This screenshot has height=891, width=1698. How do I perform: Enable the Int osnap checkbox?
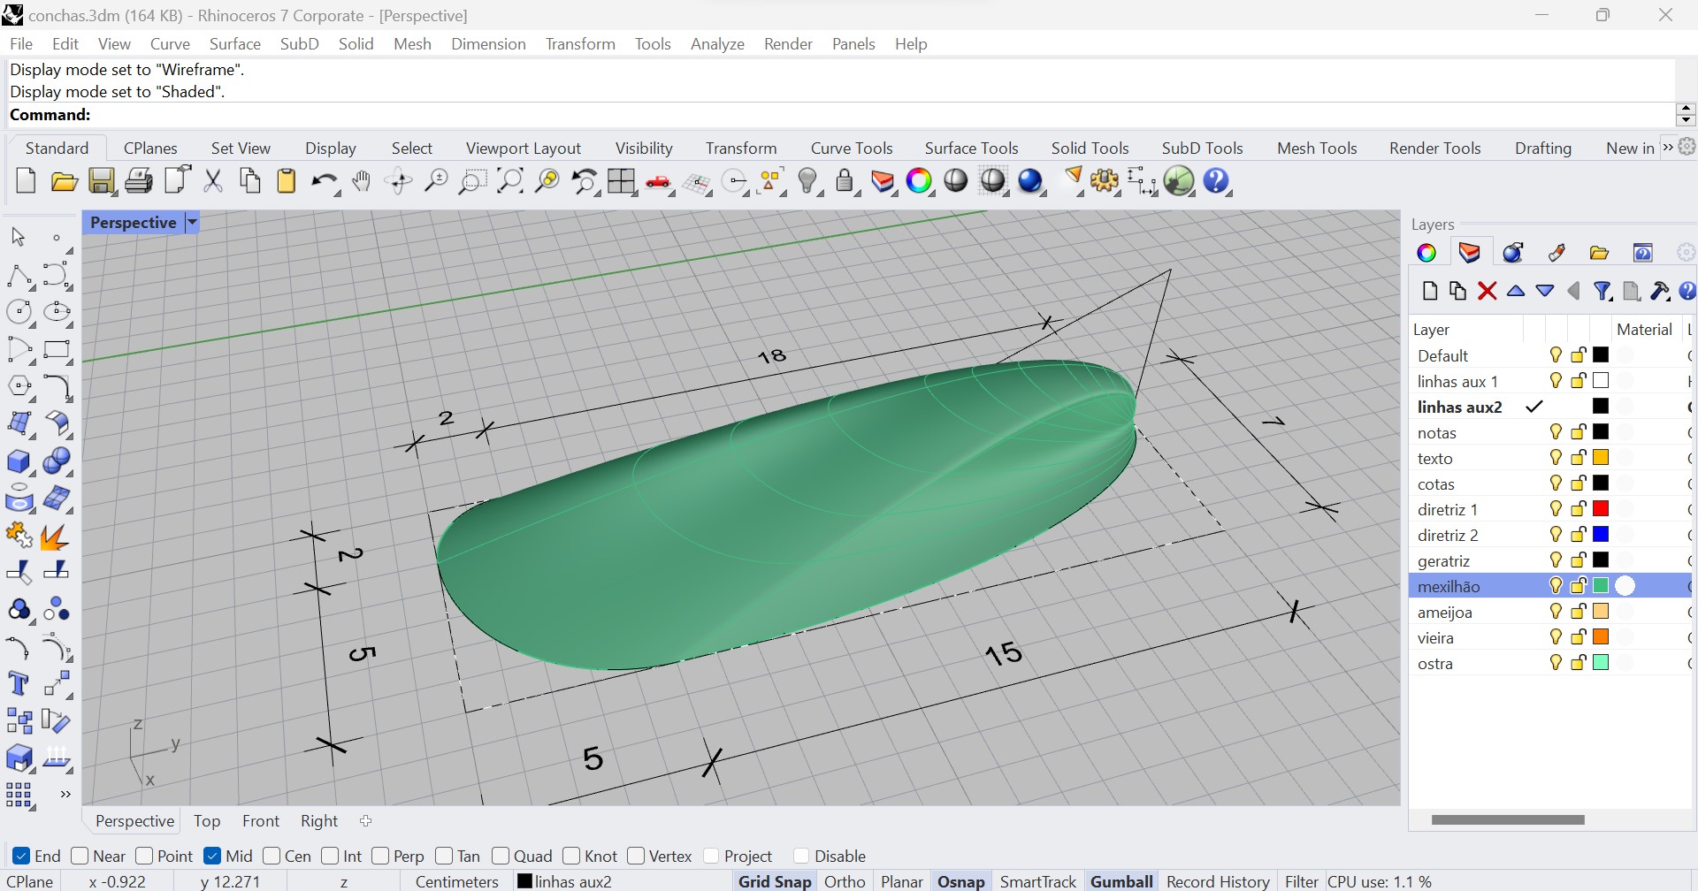click(x=330, y=856)
